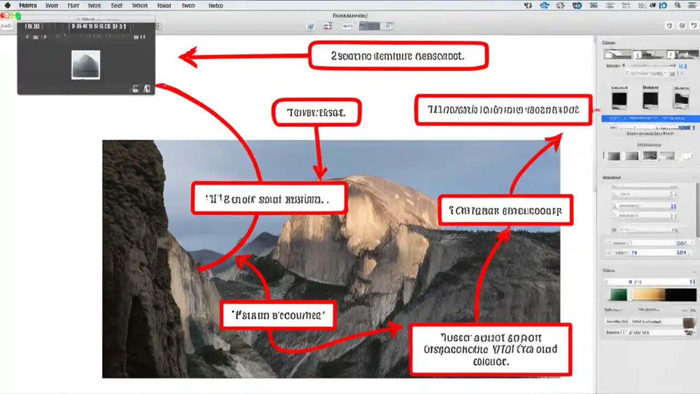Image resolution: width=700 pixels, height=394 pixels.
Task: Open the Apple menu in the menu bar
Action: (7, 5)
